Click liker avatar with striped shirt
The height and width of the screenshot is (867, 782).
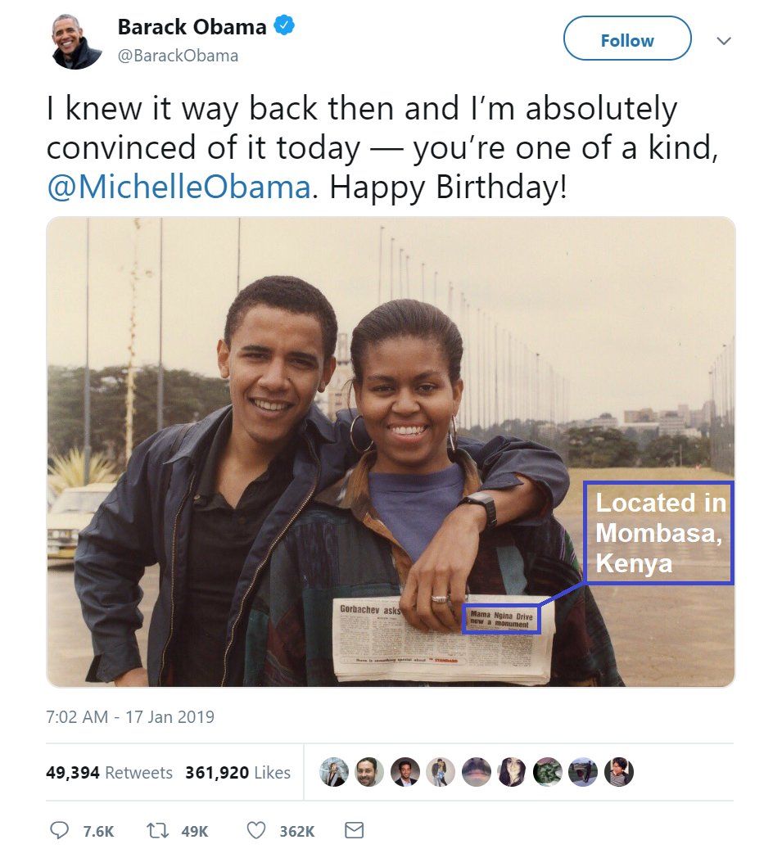click(x=619, y=772)
